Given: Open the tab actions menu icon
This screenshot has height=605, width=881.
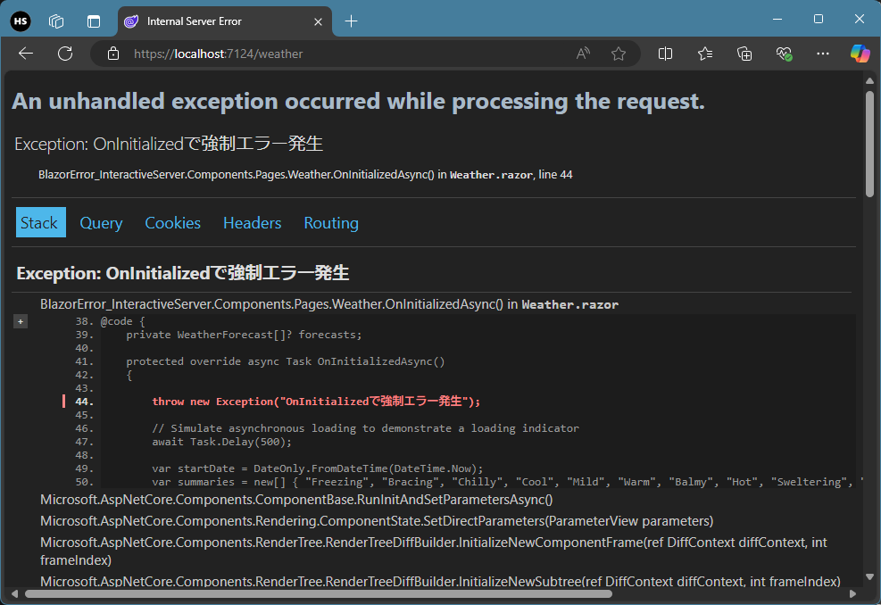Looking at the screenshot, I should 94,21.
